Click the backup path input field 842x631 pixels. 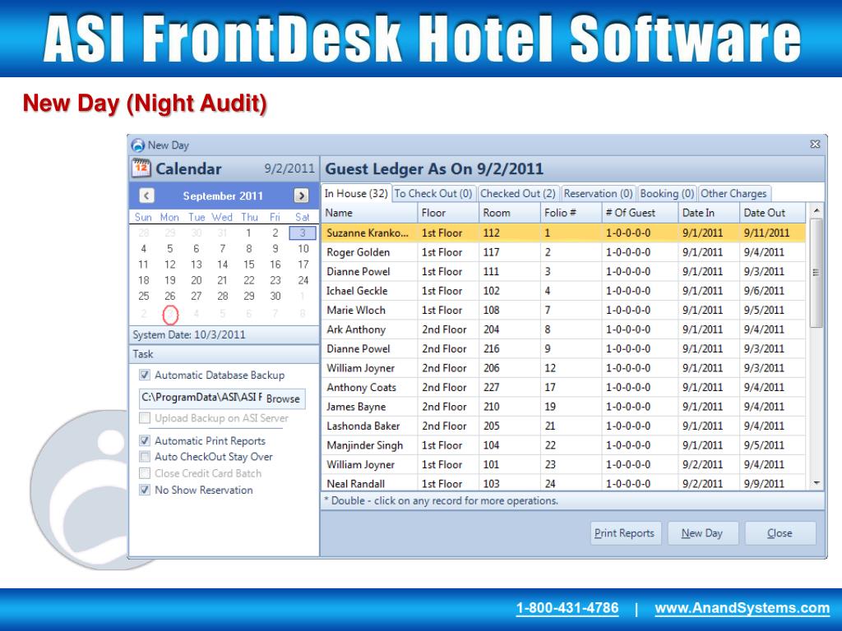coord(201,398)
